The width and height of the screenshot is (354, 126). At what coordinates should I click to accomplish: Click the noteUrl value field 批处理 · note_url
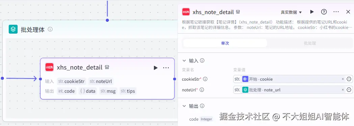point(293,90)
